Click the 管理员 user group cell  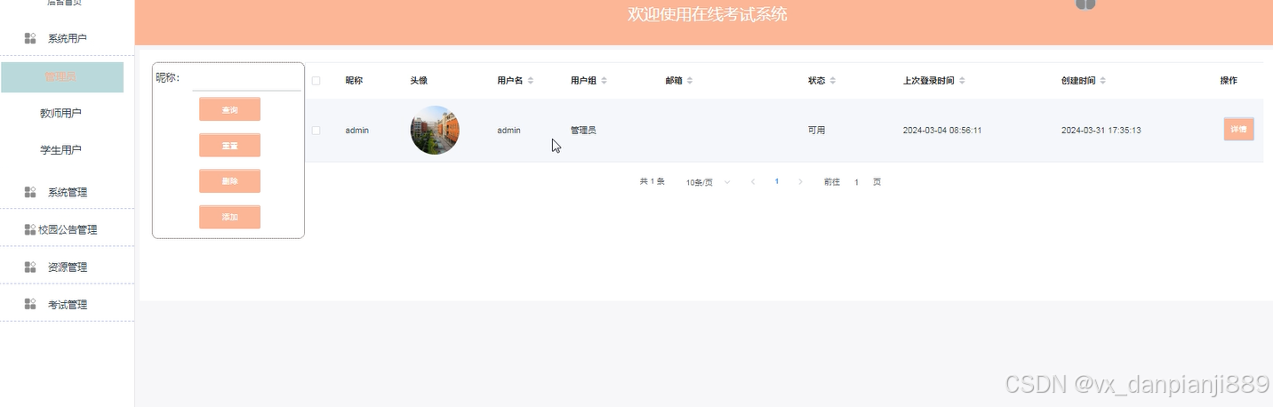coord(583,131)
